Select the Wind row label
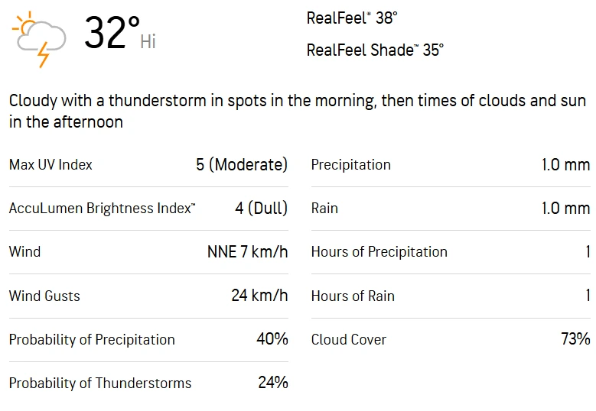 click(x=25, y=252)
